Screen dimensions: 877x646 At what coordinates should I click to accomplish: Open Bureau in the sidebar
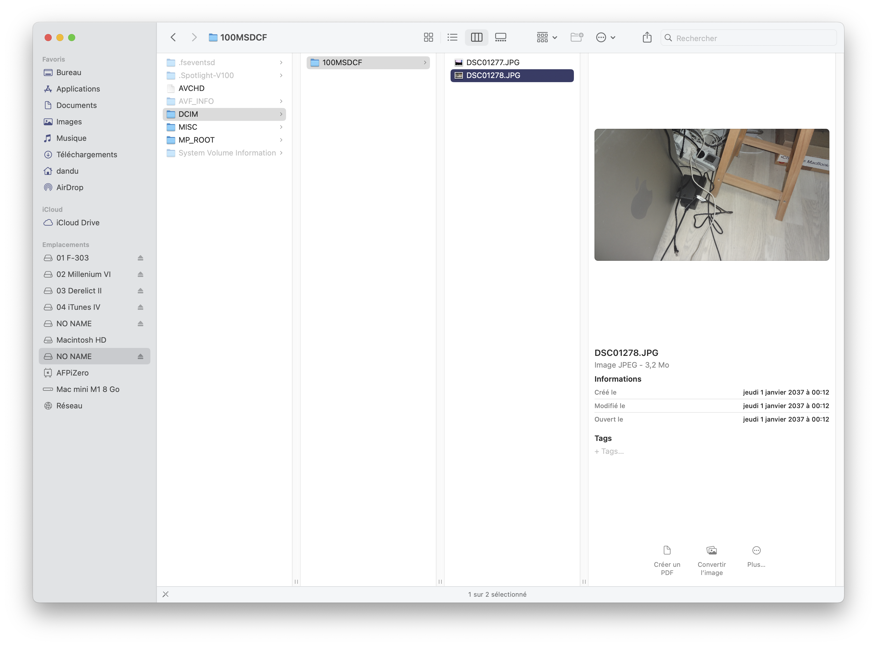(x=94, y=72)
